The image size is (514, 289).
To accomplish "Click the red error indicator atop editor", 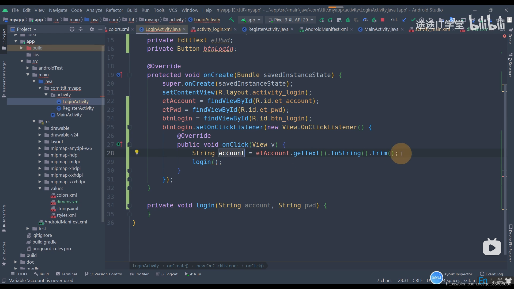I will (504, 36).
